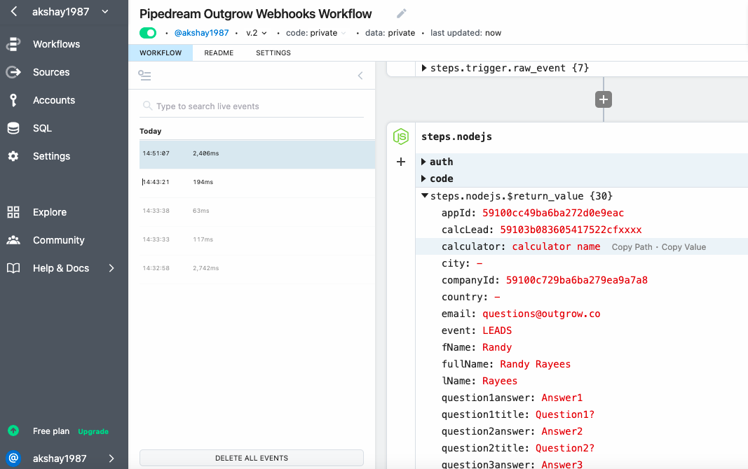Select the 14:32:58 event
This screenshot has height=469, width=748.
[257, 268]
